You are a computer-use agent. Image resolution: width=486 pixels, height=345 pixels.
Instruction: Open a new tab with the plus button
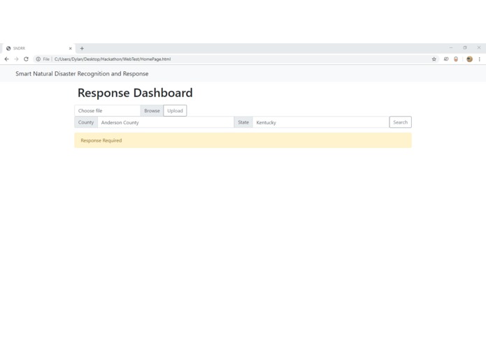pyautogui.click(x=82, y=48)
